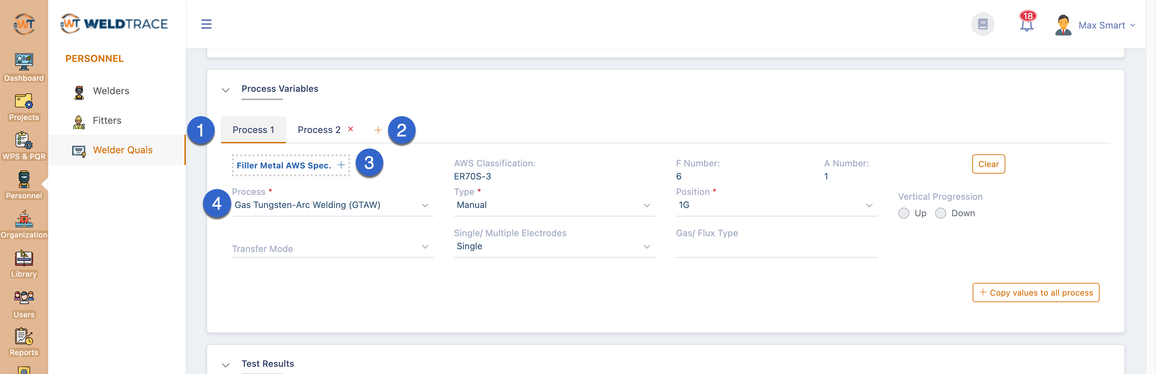Select Up vertical progression
This screenshot has width=1156, height=374.
(904, 213)
